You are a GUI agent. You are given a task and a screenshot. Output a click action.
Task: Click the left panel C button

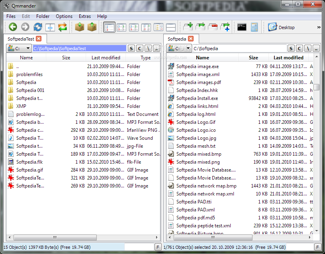(140, 49)
